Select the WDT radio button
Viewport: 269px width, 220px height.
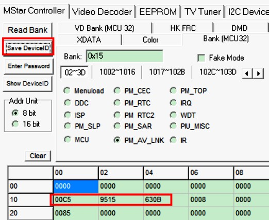click(173, 115)
